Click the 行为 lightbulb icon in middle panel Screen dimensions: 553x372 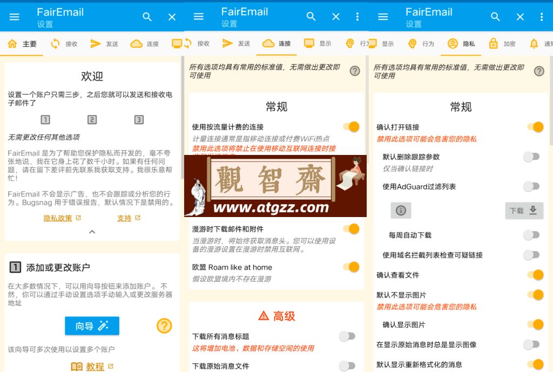coord(350,43)
